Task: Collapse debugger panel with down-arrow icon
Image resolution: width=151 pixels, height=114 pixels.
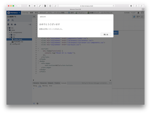Action: [x=33, y=80]
